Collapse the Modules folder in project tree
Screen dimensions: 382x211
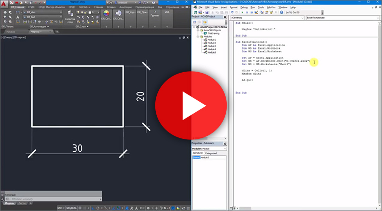click(x=196, y=36)
